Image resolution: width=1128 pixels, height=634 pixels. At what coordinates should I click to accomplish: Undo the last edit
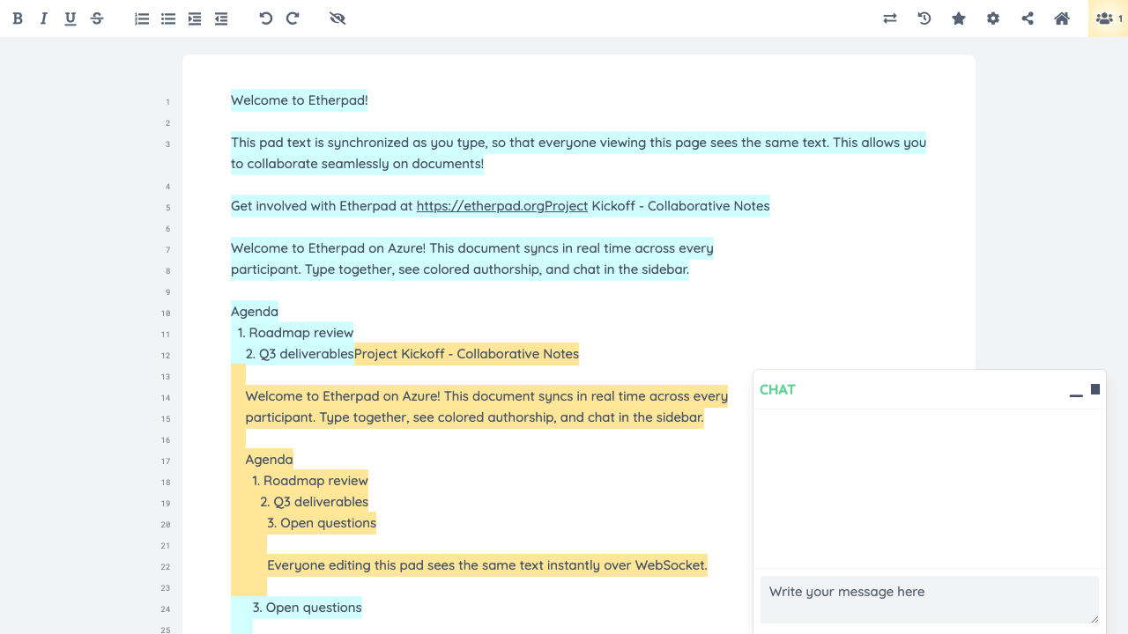[x=266, y=18]
